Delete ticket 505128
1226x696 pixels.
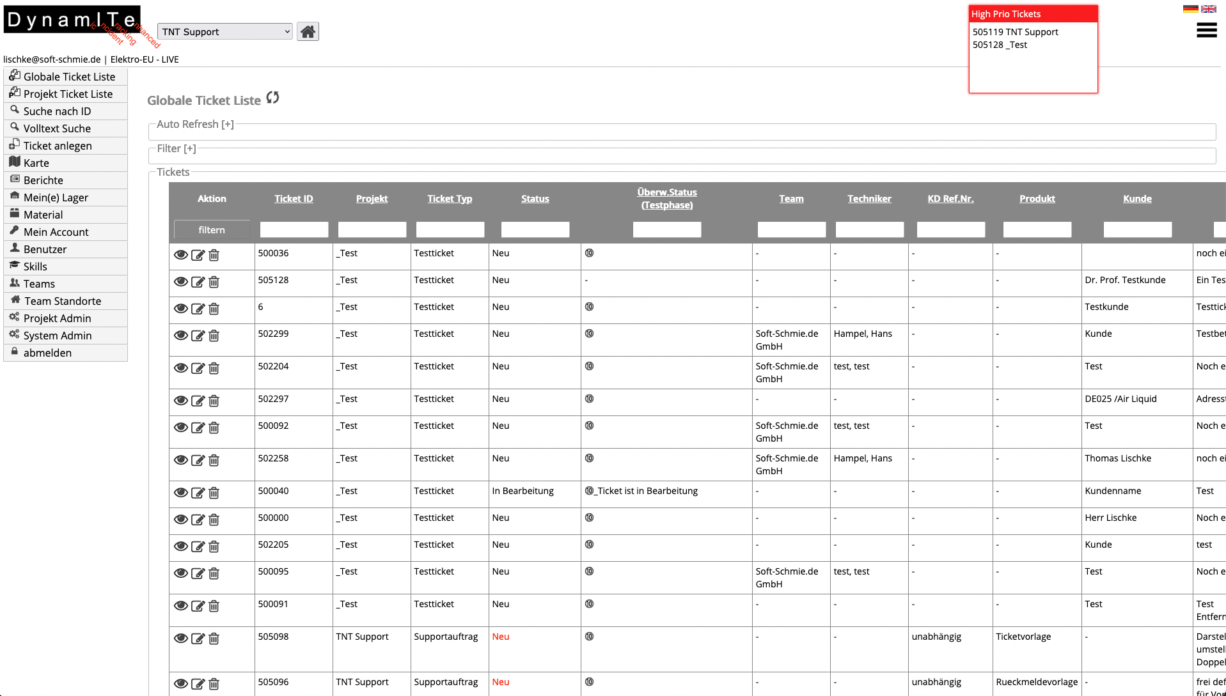[214, 282]
